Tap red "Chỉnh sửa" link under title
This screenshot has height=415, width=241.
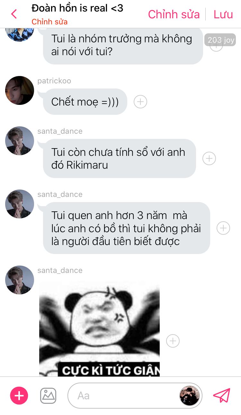[x=49, y=22]
